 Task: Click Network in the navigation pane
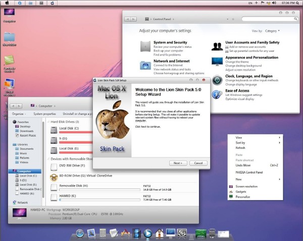click(23, 202)
